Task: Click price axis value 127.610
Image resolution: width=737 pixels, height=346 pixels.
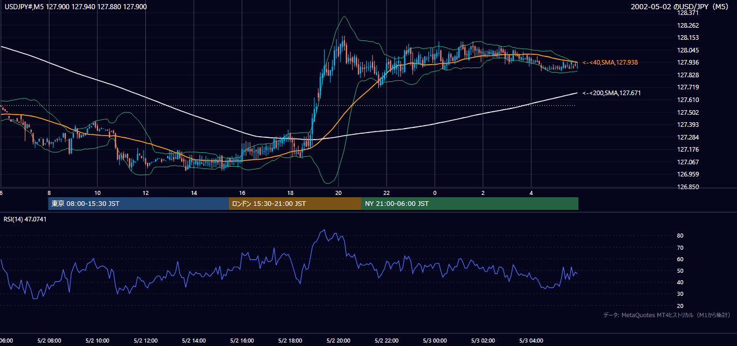Action: (x=689, y=100)
